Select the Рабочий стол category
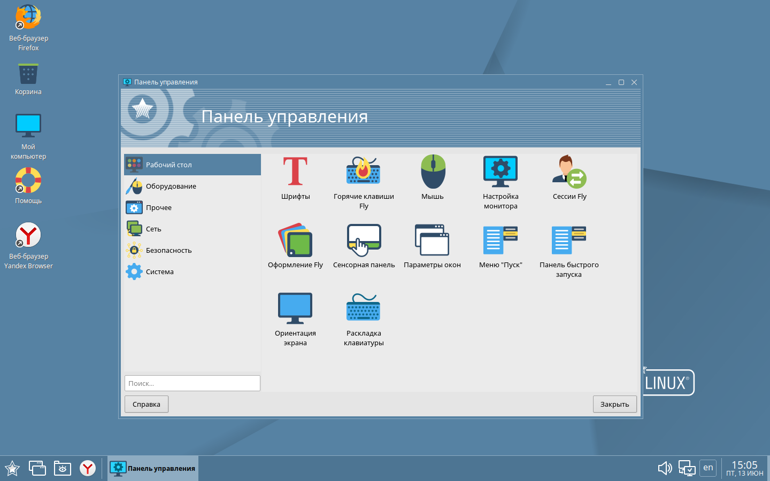The image size is (770, 481). 192,165
